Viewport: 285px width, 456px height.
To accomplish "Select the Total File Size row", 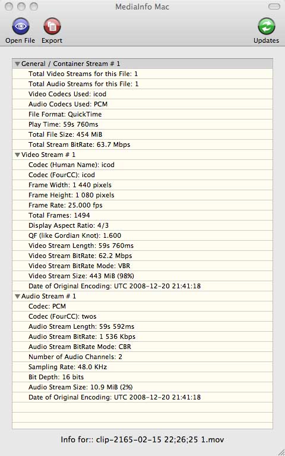I will [142, 134].
